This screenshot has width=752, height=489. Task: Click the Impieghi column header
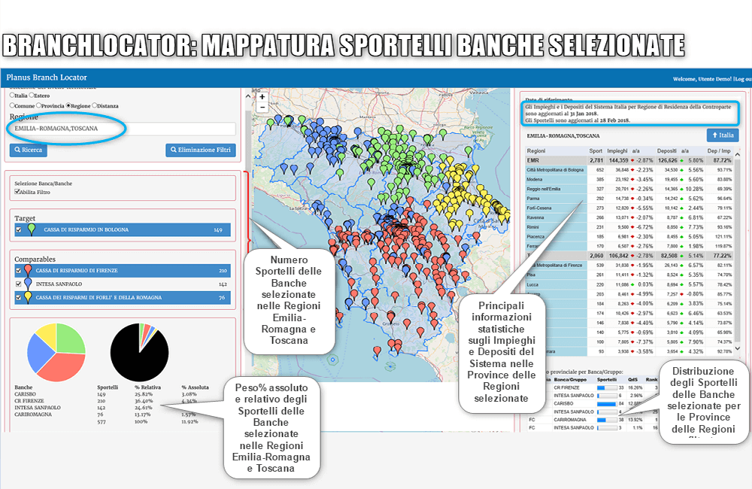[x=617, y=150]
